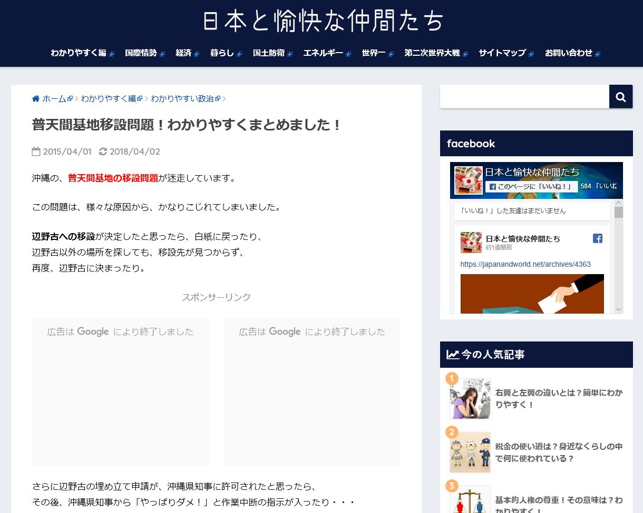Click the Facebook logo icon in post
The width and height of the screenshot is (643, 513).
pyautogui.click(x=598, y=238)
